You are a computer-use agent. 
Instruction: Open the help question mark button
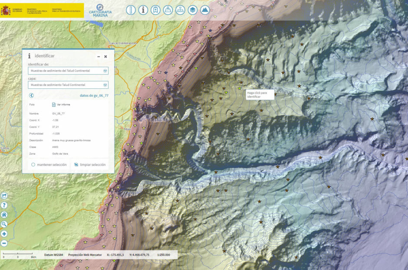(x=4, y=205)
